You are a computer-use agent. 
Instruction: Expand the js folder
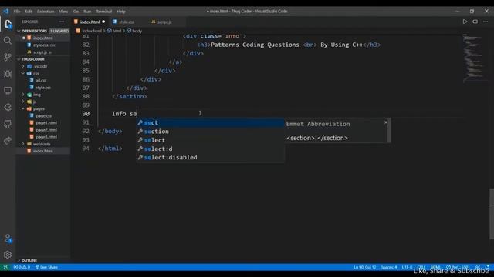click(23, 102)
